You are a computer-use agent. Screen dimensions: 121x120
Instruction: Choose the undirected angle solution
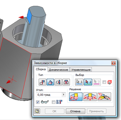pyautogui.click(x=90, y=97)
